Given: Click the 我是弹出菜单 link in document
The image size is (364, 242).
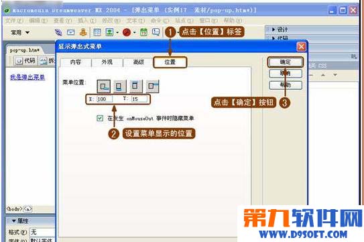Looking at the screenshot, I should click(x=27, y=77).
